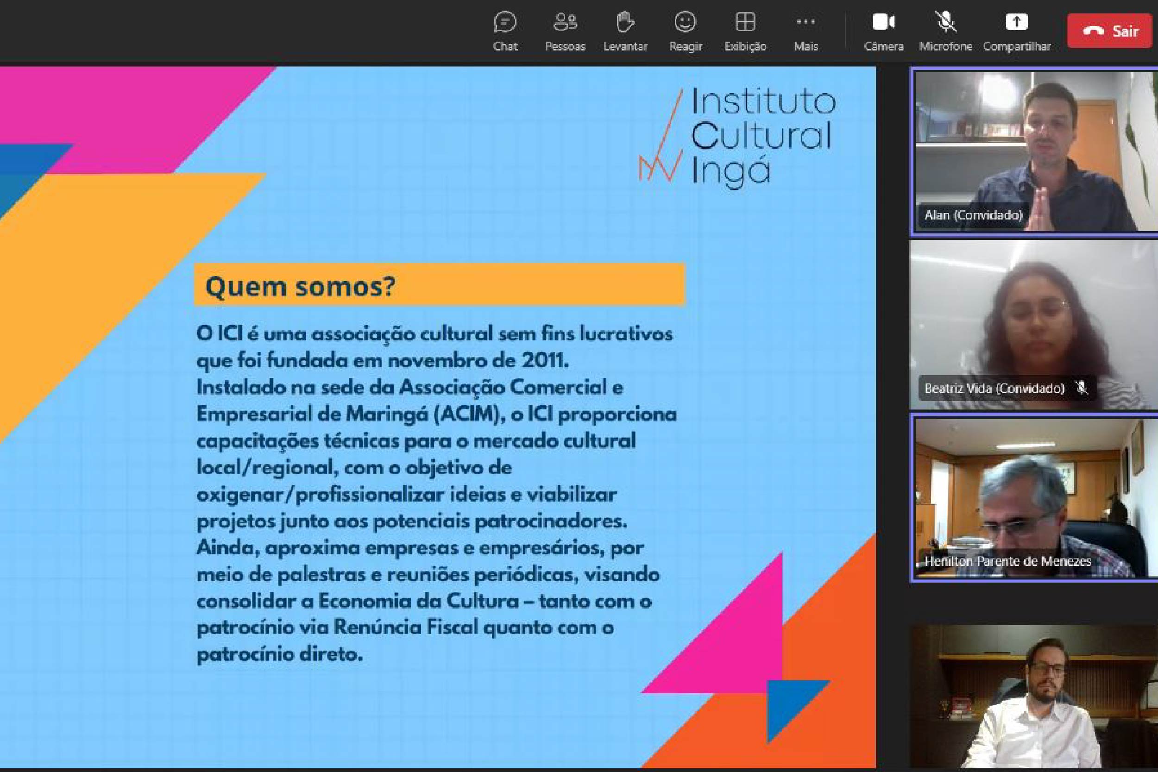Unmute using the Microfone toggle
1158x772 pixels.
click(x=945, y=23)
